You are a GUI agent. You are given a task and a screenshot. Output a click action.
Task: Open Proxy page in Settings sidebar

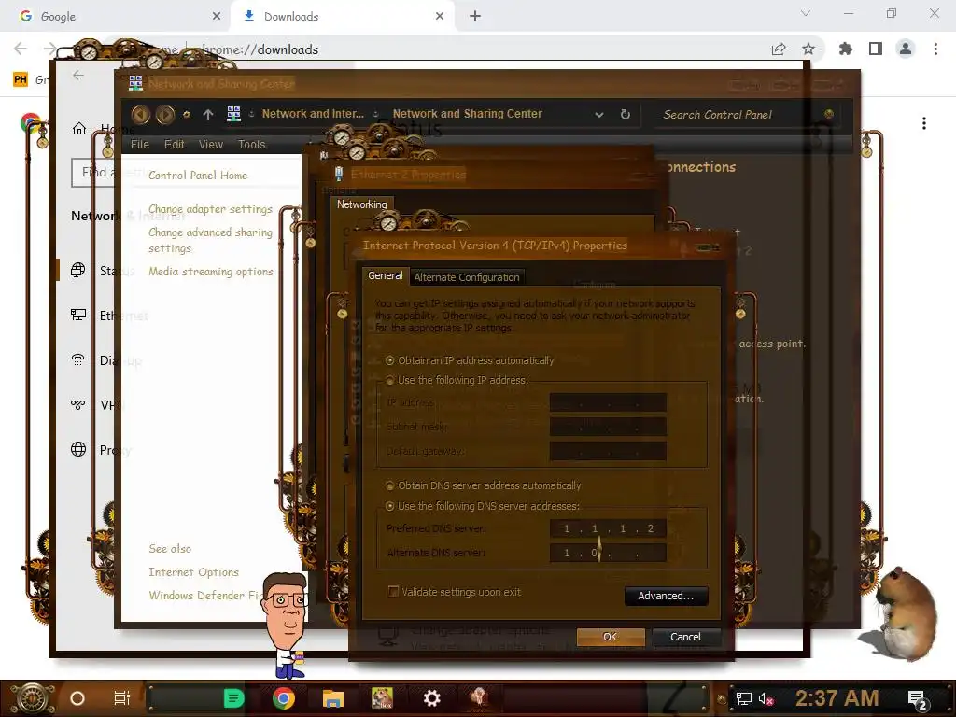point(101,450)
